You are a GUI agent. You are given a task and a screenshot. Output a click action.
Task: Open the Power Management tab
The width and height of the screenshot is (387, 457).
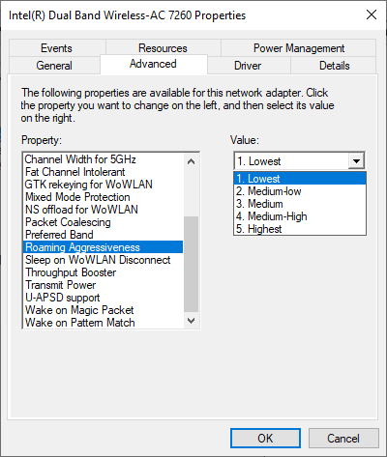[299, 48]
